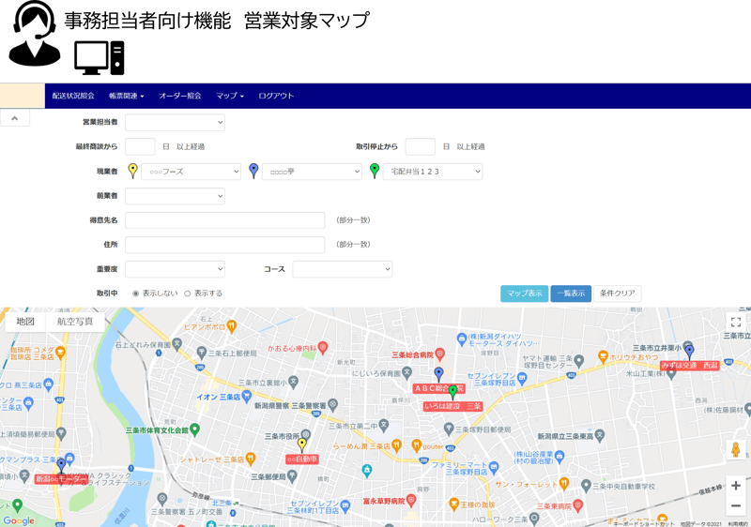Open the 前業者 dropdown
This screenshot has width=751, height=527.
(x=175, y=196)
